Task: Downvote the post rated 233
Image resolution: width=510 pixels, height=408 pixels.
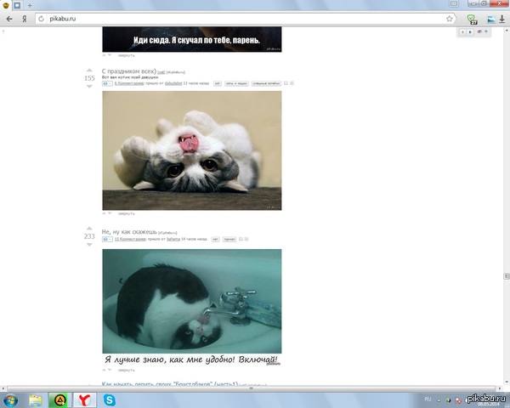Action: 89,246
